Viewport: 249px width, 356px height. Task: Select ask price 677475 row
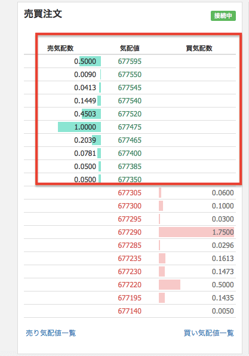pyautogui.click(x=130, y=127)
